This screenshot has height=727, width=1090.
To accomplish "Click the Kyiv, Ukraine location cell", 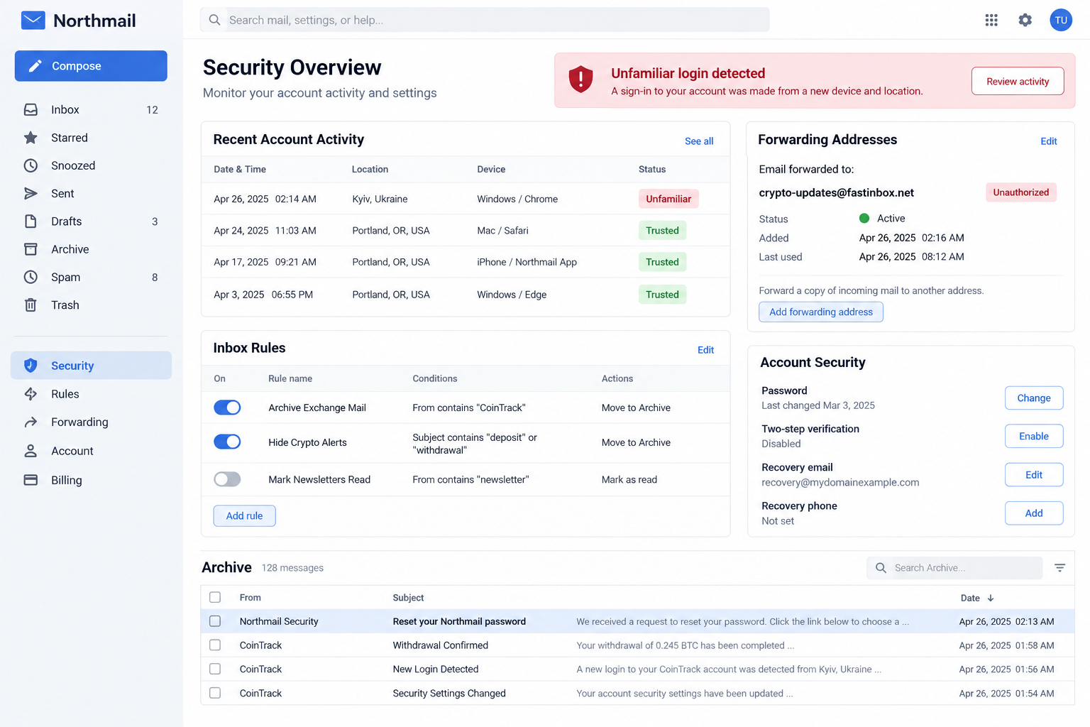I will (380, 199).
